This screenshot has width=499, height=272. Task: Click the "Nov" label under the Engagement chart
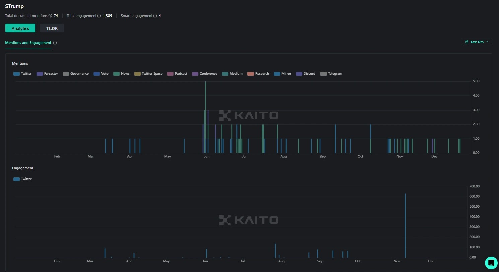pyautogui.click(x=397, y=261)
